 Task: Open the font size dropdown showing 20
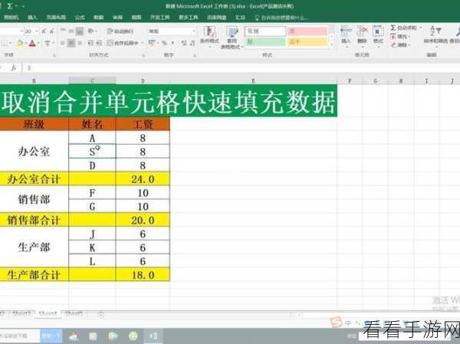pyautogui.click(x=36, y=31)
